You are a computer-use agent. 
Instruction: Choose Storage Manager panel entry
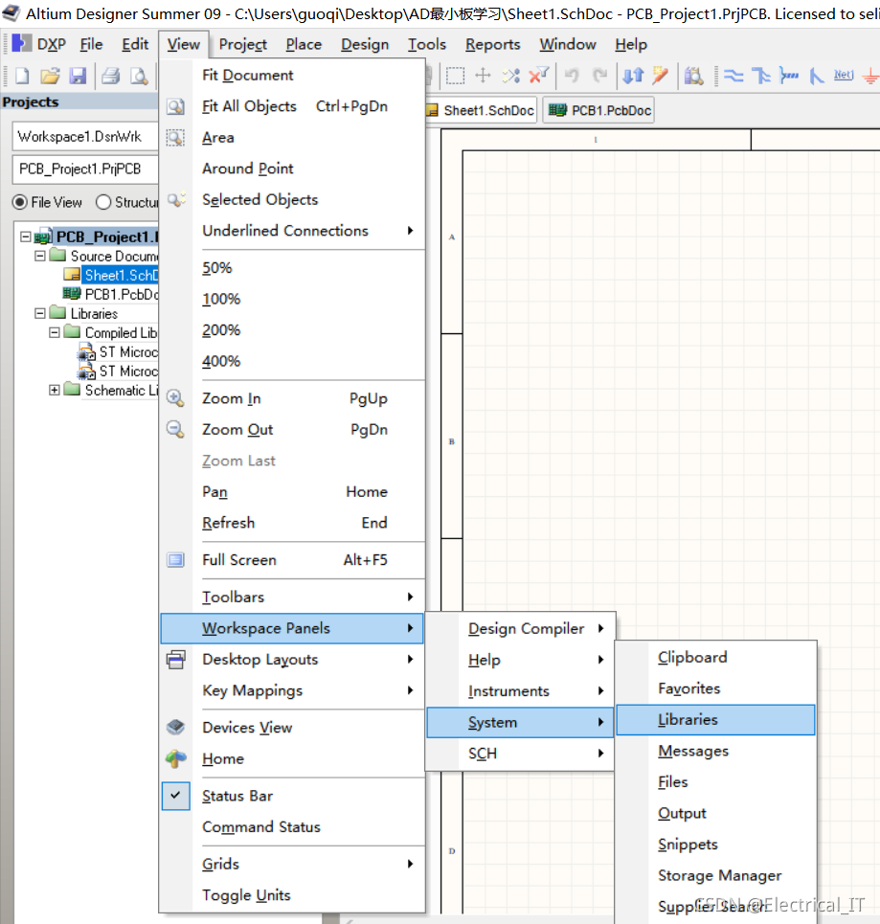pos(715,876)
